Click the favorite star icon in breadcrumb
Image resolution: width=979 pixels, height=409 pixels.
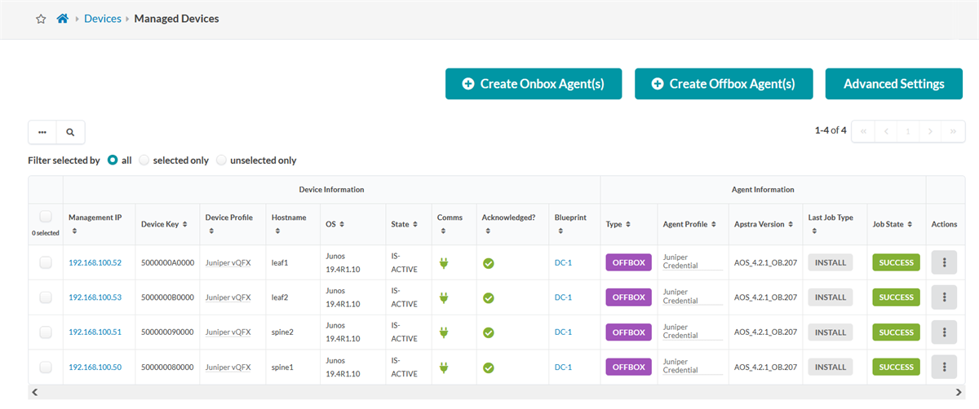pyautogui.click(x=41, y=19)
